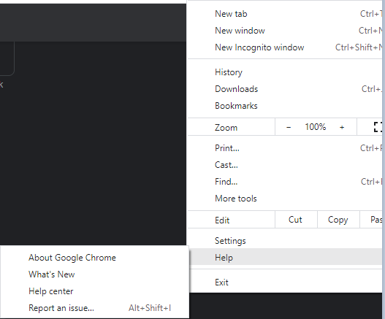Open Help center
385x319 pixels.
click(x=94, y=291)
